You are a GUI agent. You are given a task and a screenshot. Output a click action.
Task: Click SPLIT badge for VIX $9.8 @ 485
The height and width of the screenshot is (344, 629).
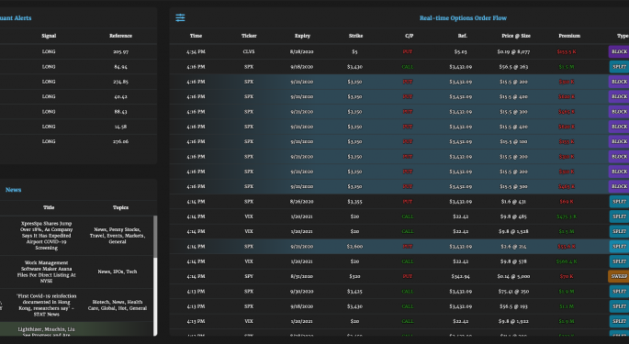pos(619,216)
